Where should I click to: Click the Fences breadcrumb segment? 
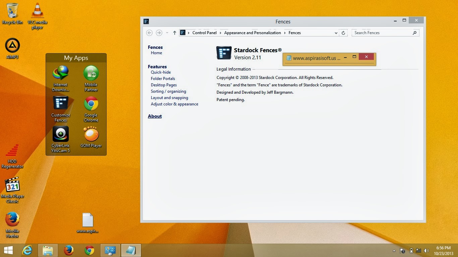tap(295, 33)
